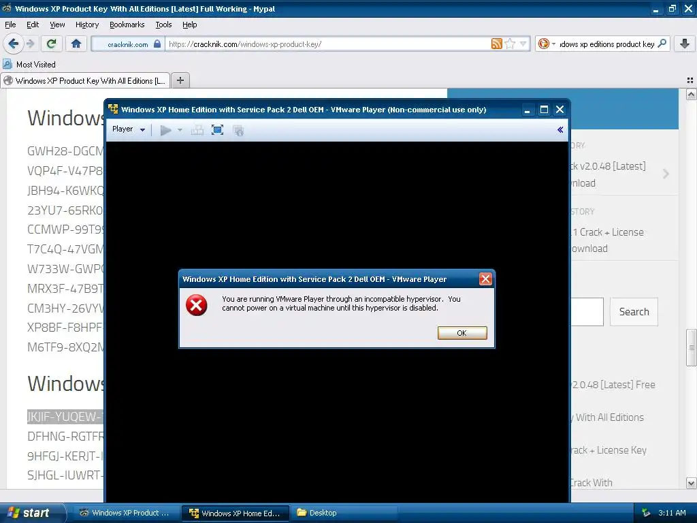Open the Player menu dropdown
Image resolution: width=697 pixels, height=523 pixels.
pos(129,129)
